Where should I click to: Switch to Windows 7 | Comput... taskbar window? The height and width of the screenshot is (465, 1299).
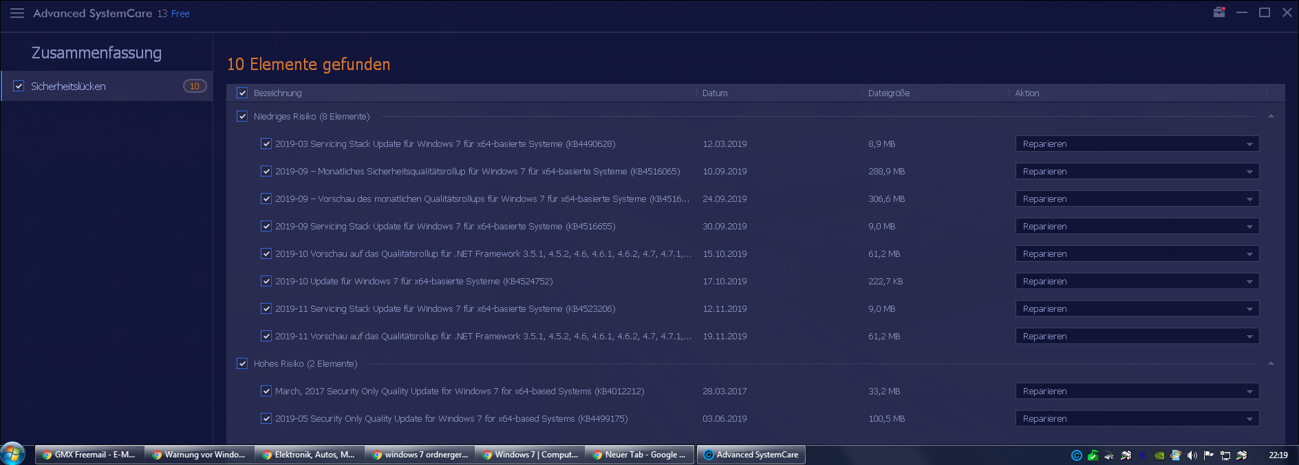[x=530, y=455]
